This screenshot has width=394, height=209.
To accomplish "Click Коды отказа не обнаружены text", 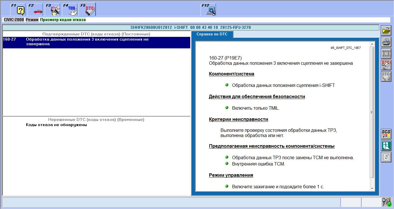I will click(x=56, y=125).
